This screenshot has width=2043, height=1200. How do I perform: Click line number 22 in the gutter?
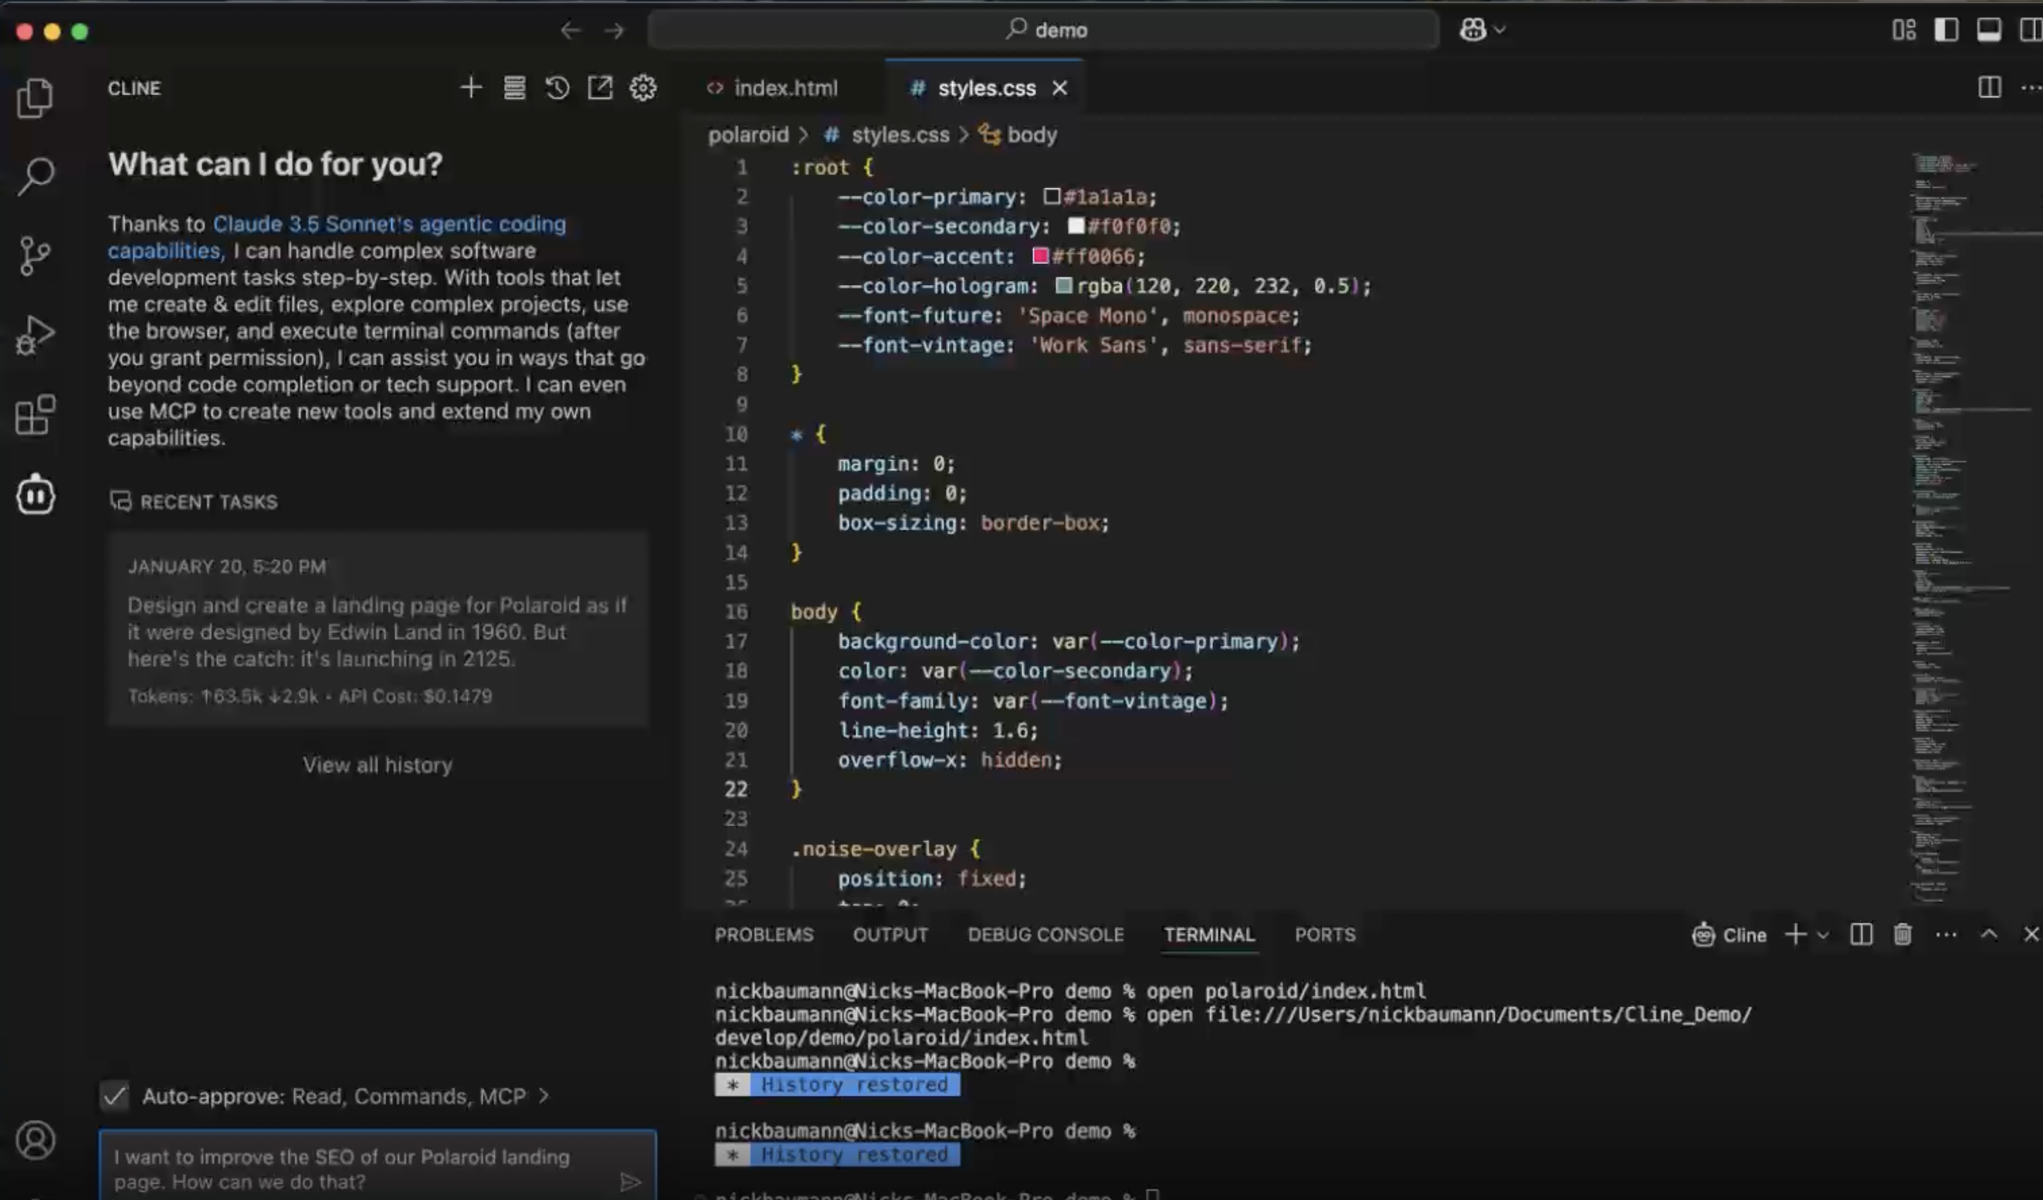(736, 789)
